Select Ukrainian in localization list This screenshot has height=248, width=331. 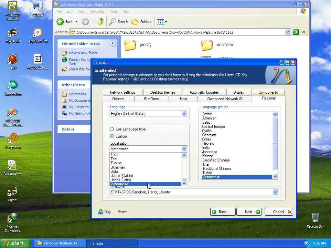pyautogui.click(x=145, y=167)
